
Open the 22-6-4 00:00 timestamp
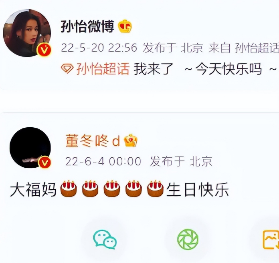103,161
